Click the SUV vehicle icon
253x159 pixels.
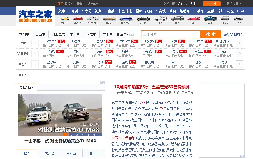pyautogui.click(x=160, y=19)
